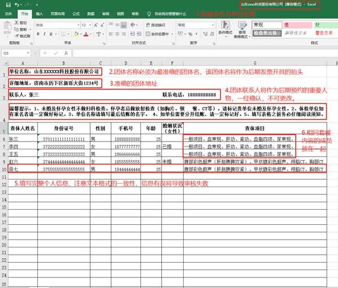This screenshot has width=338, height=288.
Task: Open the 帮助 (Help) tab
Action: [x=135, y=14]
